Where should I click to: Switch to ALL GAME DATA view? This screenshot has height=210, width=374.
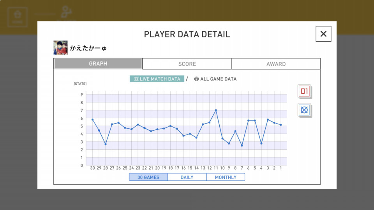[218, 79]
